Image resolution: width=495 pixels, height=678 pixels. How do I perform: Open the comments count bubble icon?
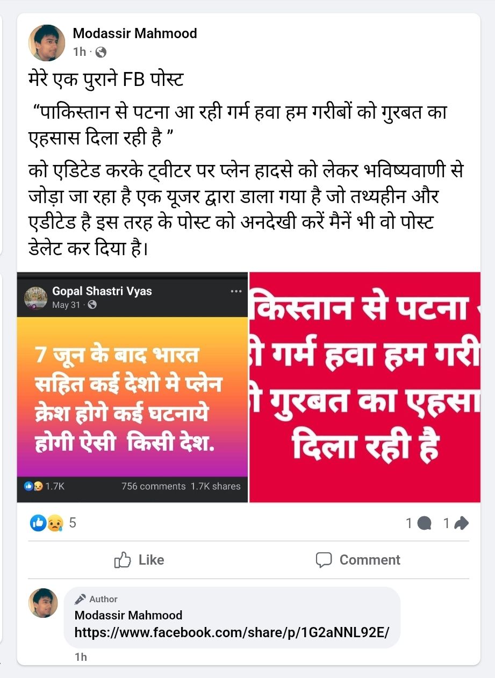(x=425, y=523)
